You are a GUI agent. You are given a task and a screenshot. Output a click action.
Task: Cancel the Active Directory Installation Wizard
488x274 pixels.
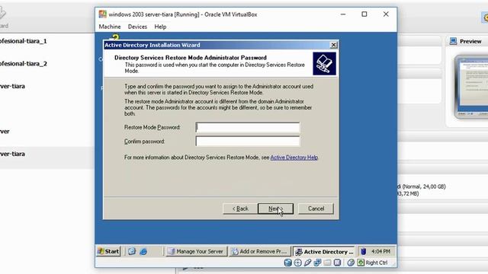coord(316,209)
